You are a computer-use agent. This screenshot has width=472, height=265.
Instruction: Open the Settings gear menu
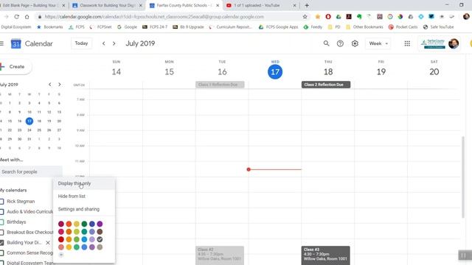355,43
